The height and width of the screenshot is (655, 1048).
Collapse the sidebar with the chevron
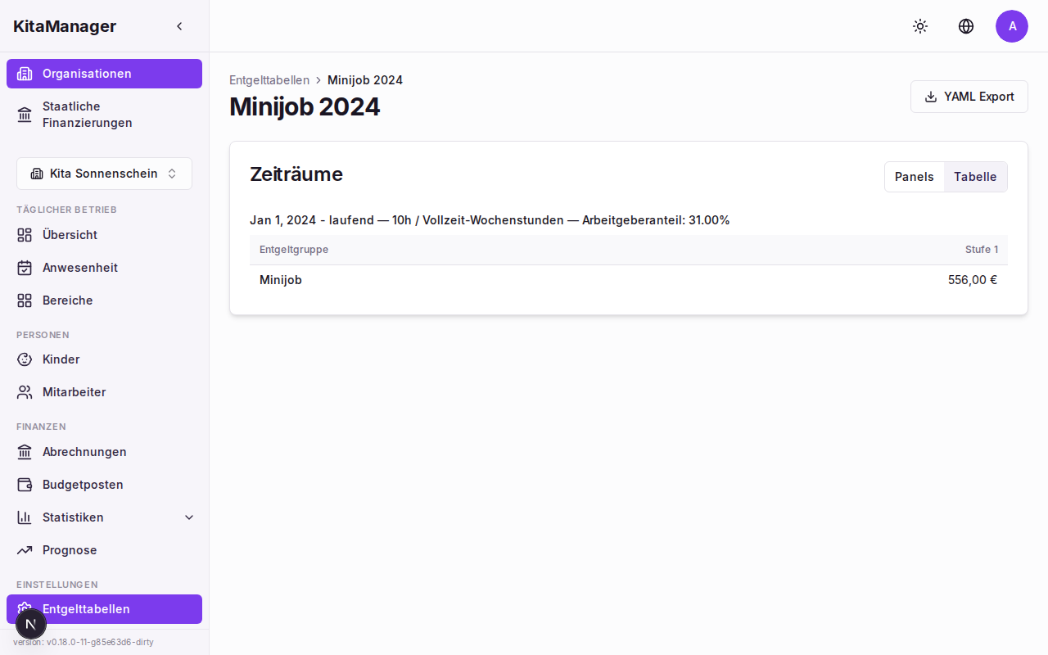point(179,26)
